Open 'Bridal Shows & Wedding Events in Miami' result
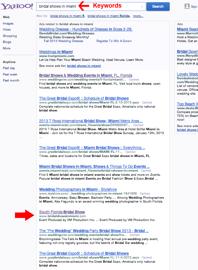The height and width of the screenshot is (270, 198). pos(86,75)
